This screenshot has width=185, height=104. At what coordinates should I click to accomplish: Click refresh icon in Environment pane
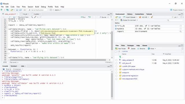click(x=181, y=17)
